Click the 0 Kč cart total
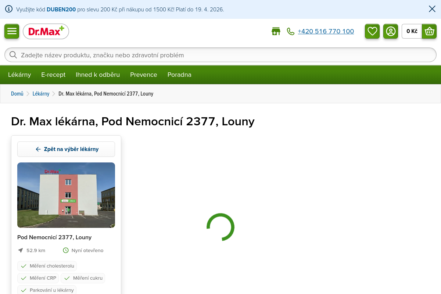This screenshot has width=441, height=294. pos(412,31)
